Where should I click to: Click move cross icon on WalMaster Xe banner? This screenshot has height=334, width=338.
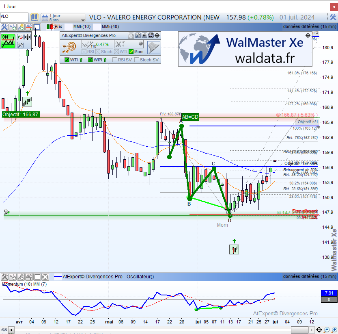[x=308, y=35]
